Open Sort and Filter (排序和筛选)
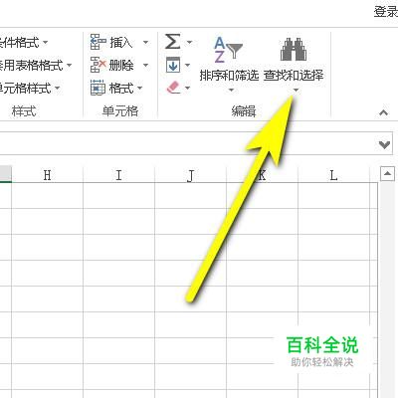The width and height of the screenshot is (398, 398). 229,63
